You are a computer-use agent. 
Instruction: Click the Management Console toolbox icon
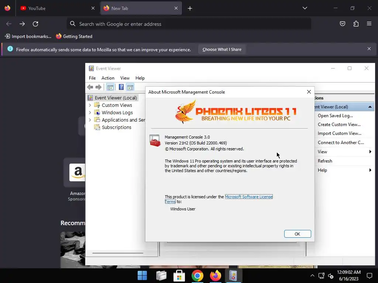coord(155,140)
